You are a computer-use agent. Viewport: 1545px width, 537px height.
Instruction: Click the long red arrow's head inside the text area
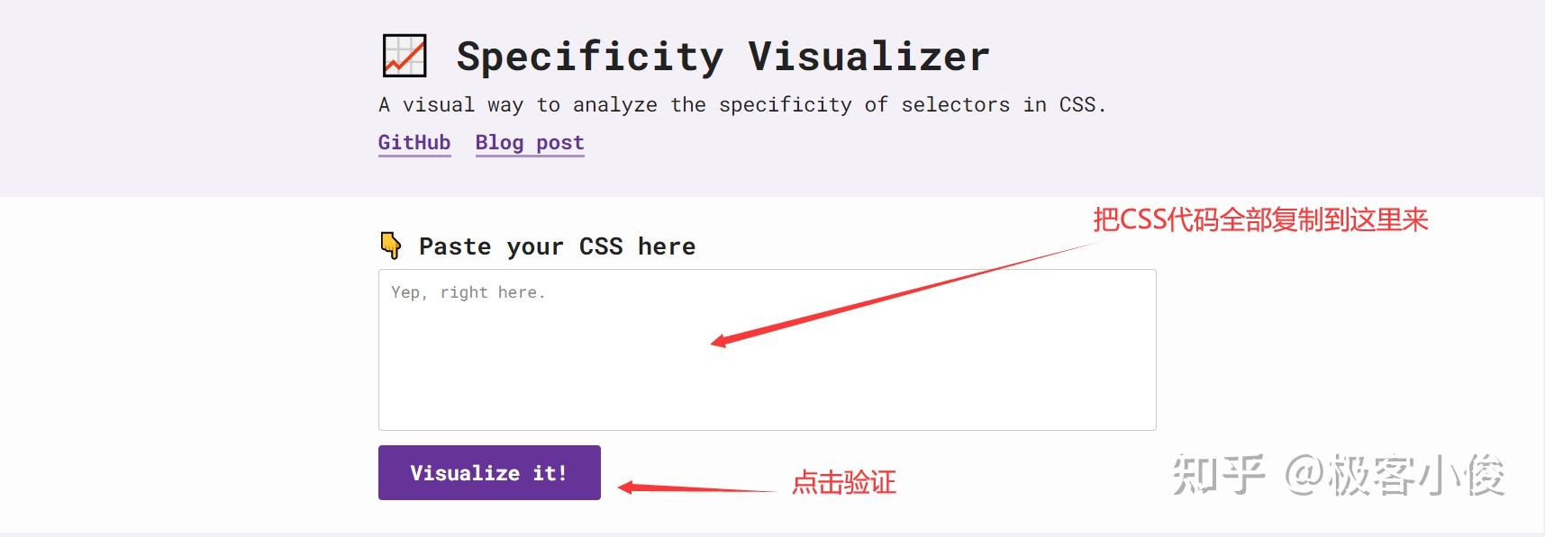719,341
